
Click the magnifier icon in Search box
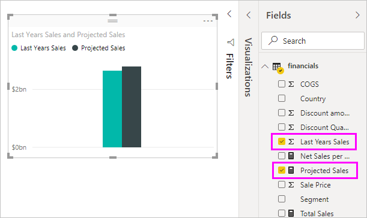273,40
